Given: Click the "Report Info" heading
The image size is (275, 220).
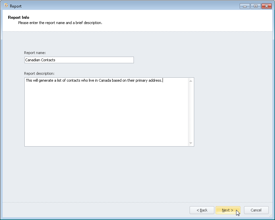Looking at the screenshot, I should click(18, 17).
